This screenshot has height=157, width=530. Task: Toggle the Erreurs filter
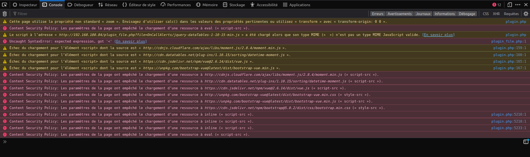coord(377,14)
